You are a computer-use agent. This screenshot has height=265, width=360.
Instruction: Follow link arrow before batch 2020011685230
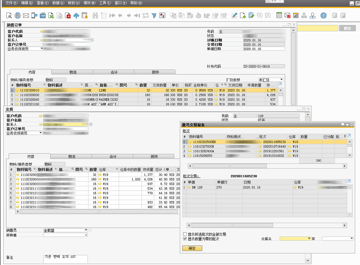pos(261,142)
